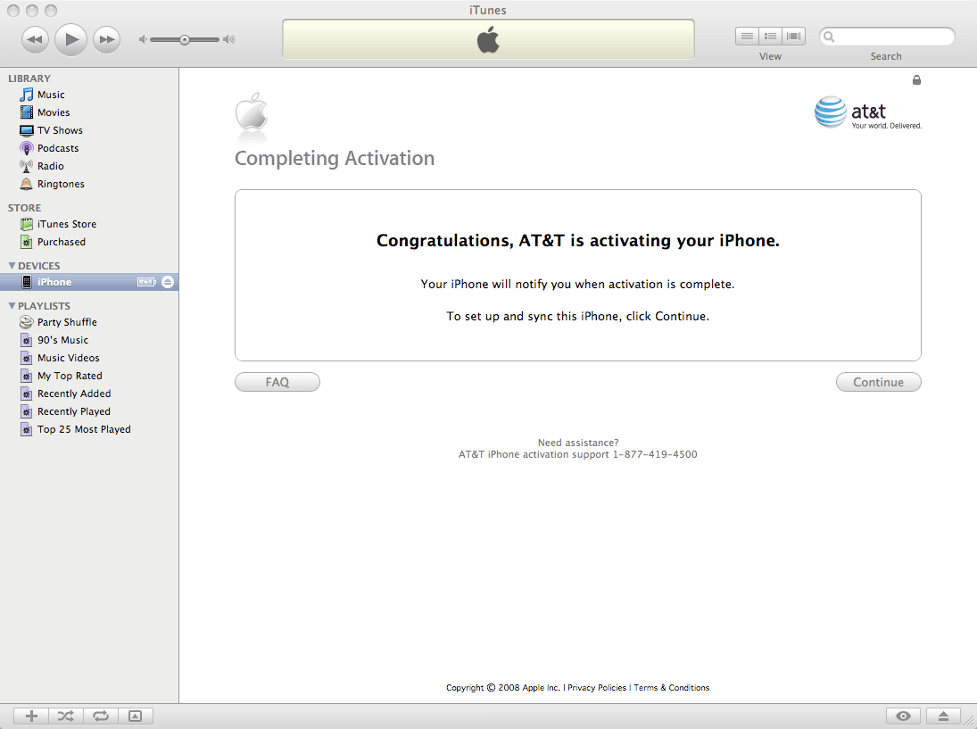Click the eject disc button at bottom right
977x729 pixels.
(x=943, y=716)
